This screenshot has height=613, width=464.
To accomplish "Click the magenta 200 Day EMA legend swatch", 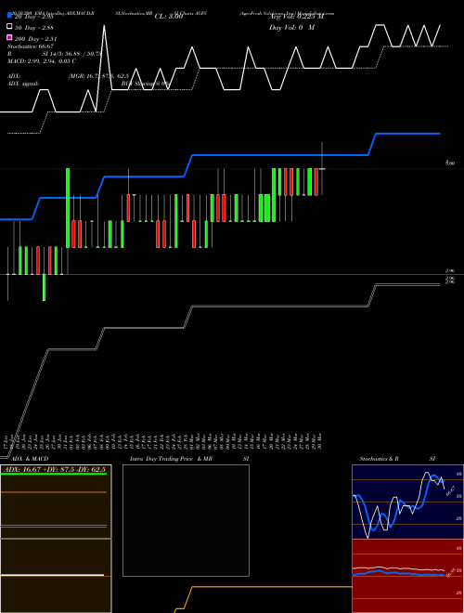I will (x=9, y=37).
